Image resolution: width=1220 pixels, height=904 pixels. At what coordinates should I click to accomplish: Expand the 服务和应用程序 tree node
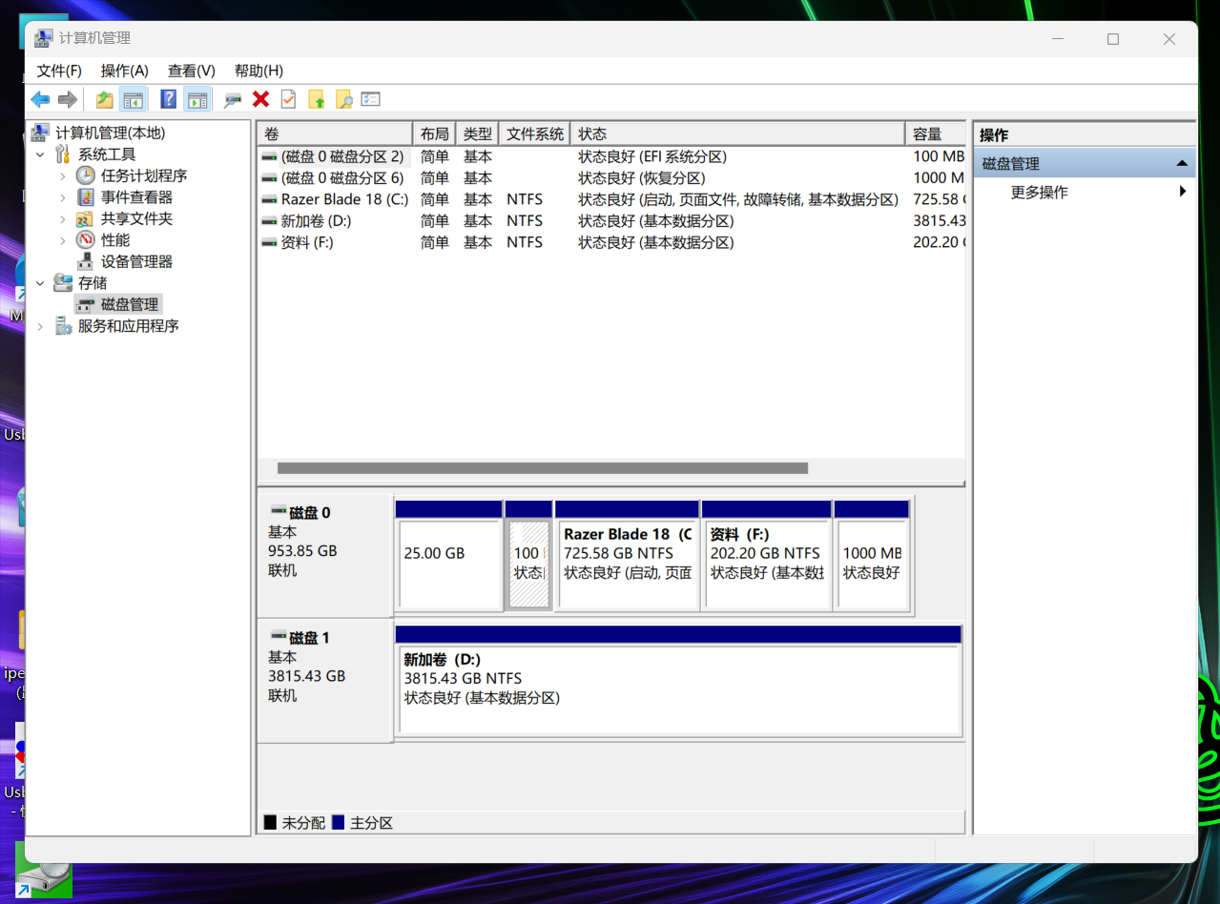pos(40,326)
